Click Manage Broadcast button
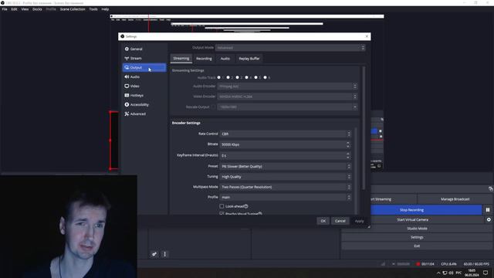This screenshot has height=278, width=494. tap(455, 199)
